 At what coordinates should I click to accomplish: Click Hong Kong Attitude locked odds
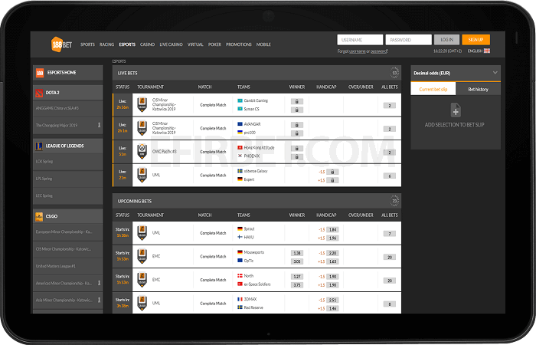[297, 149]
